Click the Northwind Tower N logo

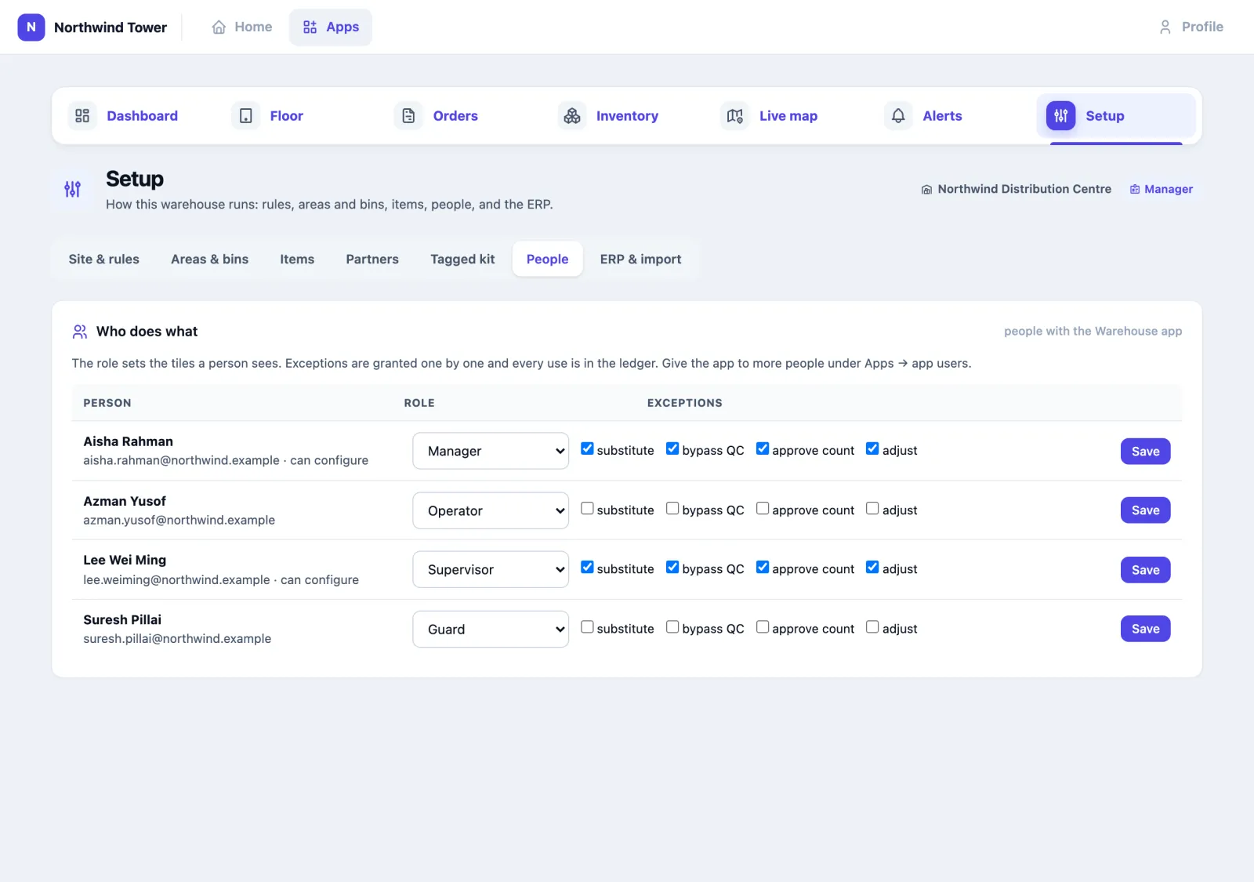31,27
